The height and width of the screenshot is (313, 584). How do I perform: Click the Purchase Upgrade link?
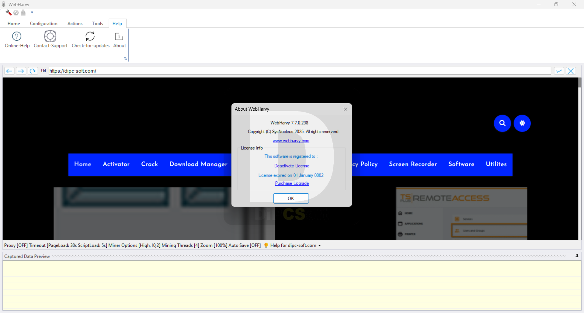pyautogui.click(x=292, y=184)
